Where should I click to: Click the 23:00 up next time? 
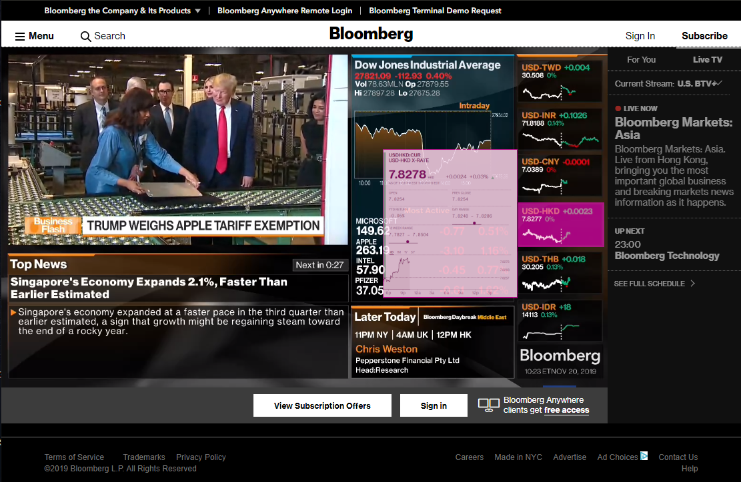coord(628,244)
